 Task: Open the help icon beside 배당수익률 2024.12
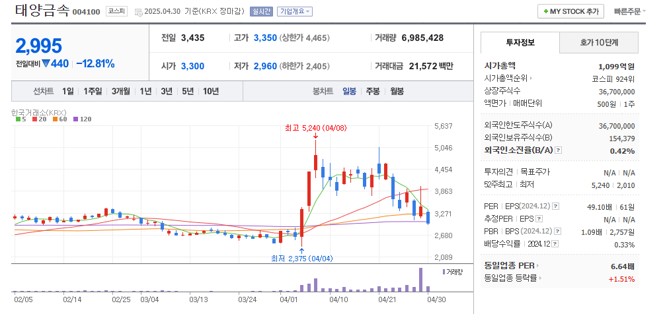pyautogui.click(x=555, y=243)
